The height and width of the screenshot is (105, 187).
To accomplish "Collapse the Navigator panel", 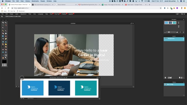I will pos(184,20).
